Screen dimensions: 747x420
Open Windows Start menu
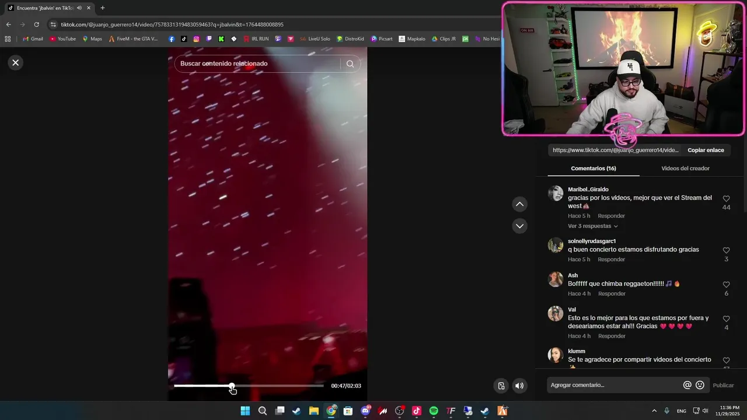(x=245, y=411)
